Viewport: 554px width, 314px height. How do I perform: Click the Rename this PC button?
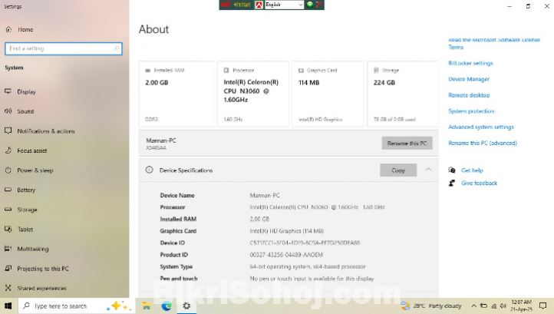[407, 144]
